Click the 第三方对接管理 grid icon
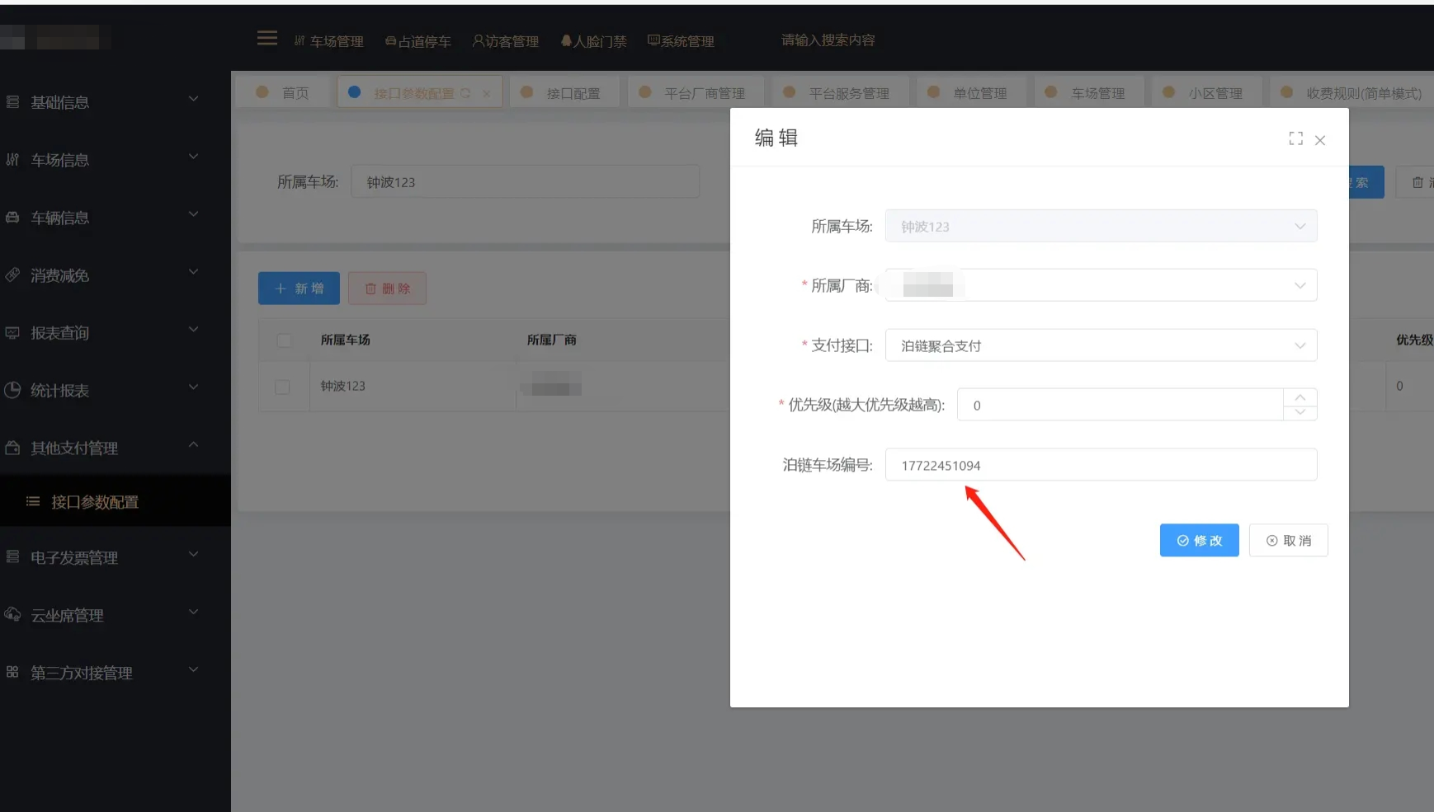The image size is (1434, 812). coord(12,672)
